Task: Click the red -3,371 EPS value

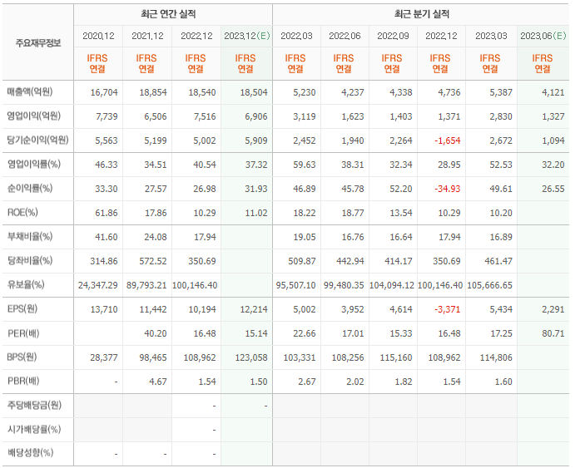Action: [x=448, y=309]
